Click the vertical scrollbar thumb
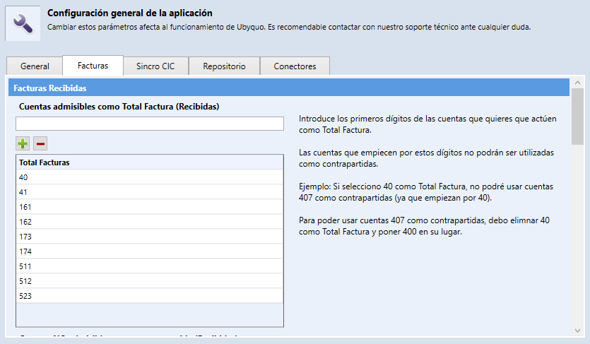 pyautogui.click(x=577, y=117)
